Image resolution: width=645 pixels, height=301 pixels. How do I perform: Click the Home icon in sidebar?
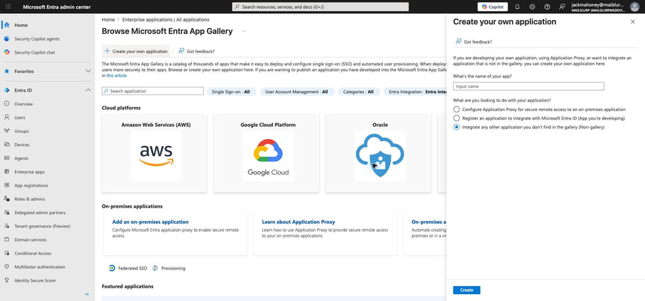click(6, 25)
